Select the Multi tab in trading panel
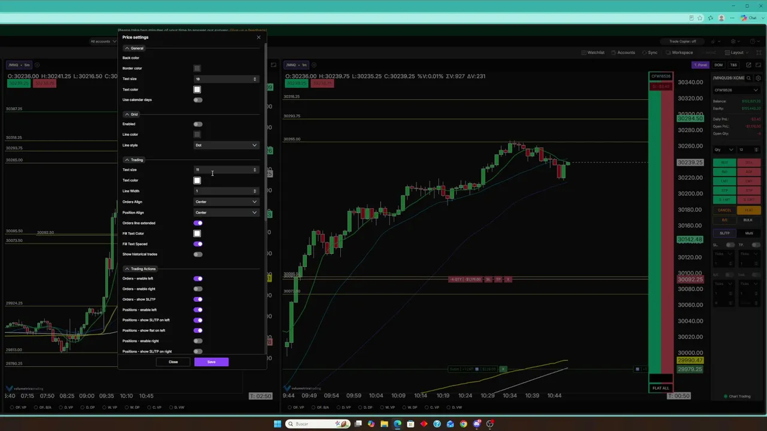Viewport: 767px width, 431px height. [749, 233]
